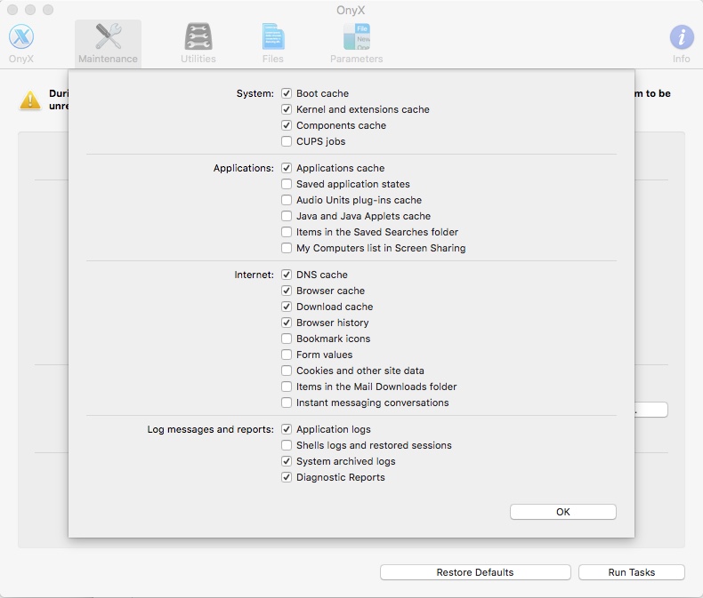Click the OnyX window title

pyautogui.click(x=351, y=11)
